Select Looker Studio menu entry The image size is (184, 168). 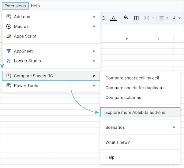point(51,61)
